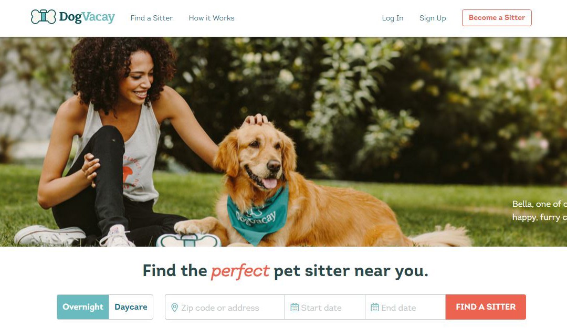567x328 pixels.
Task: Click the calendar icon beside Start date
Action: coord(295,308)
